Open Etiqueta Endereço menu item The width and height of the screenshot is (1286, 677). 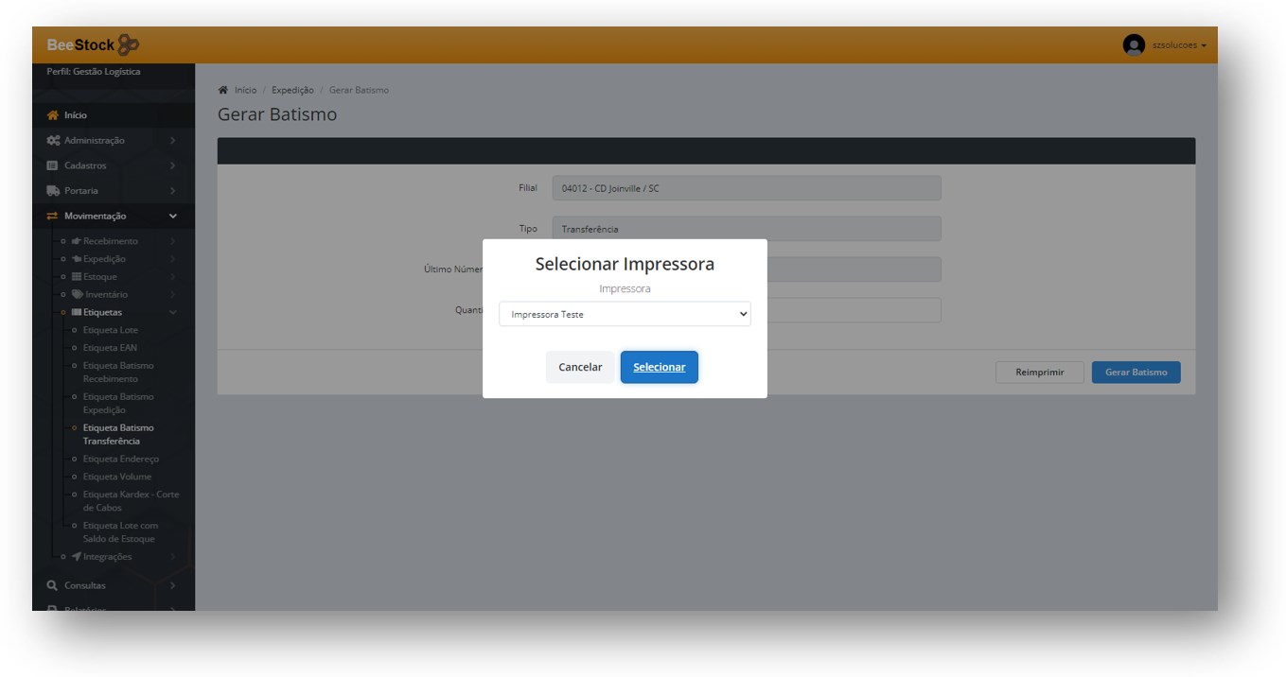pyautogui.click(x=120, y=460)
